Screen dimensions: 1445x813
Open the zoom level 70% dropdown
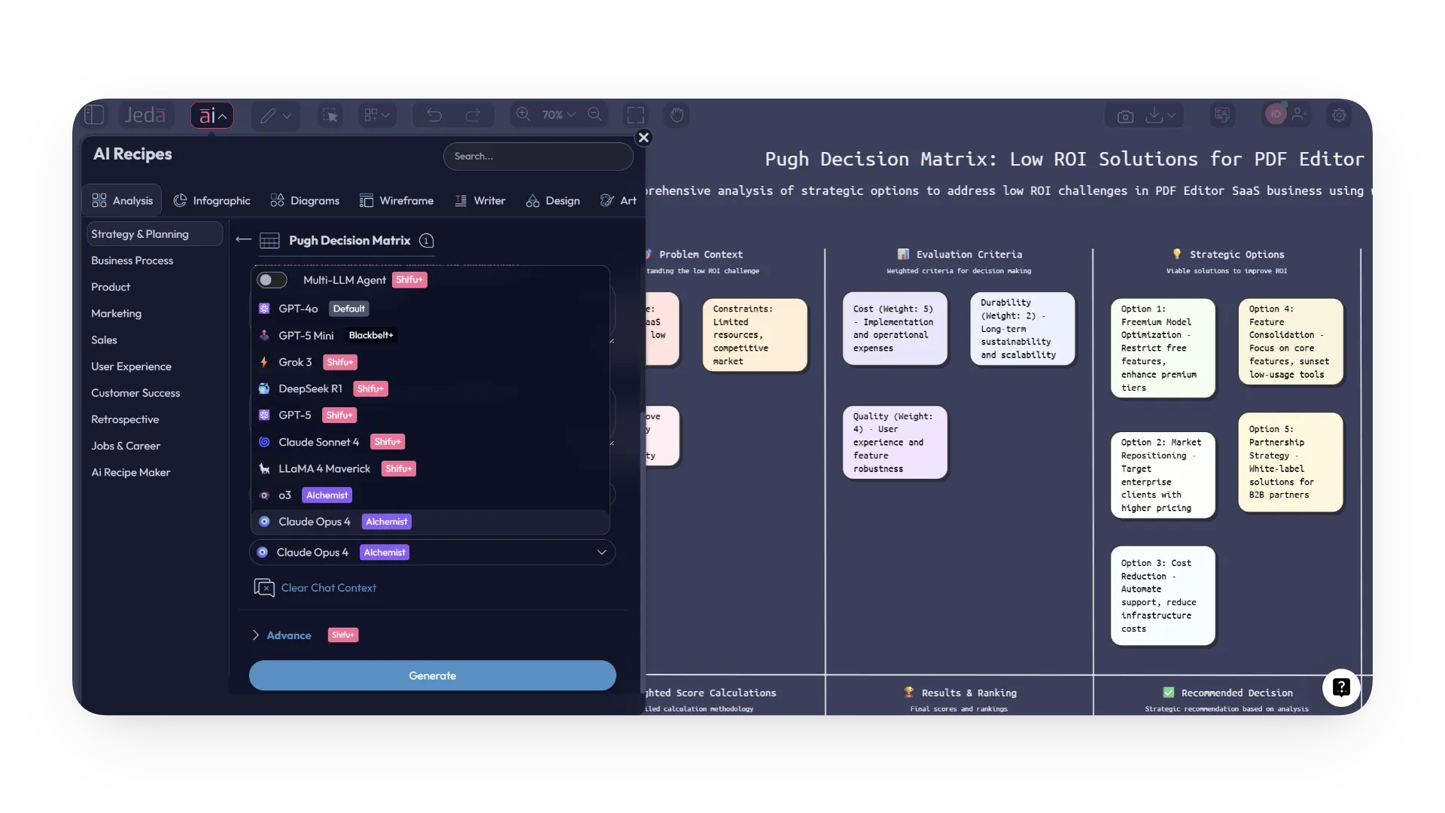557,114
